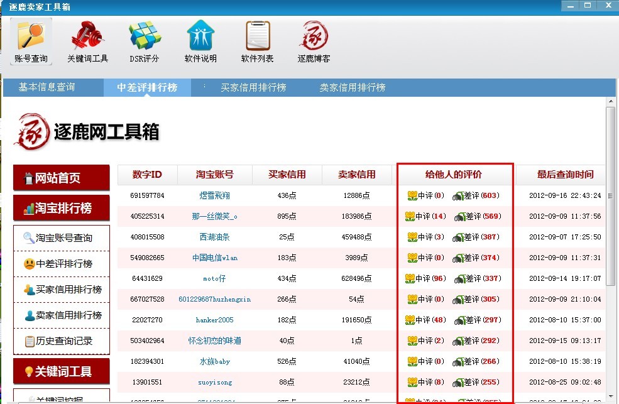This screenshot has width=619, height=404.
Task: Open the 中国电信wlan account link
Action: click(x=215, y=258)
